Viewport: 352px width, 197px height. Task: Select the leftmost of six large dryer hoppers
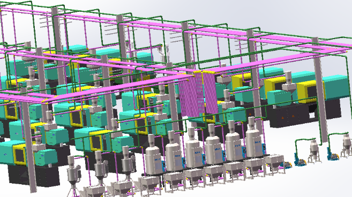click(x=153, y=155)
